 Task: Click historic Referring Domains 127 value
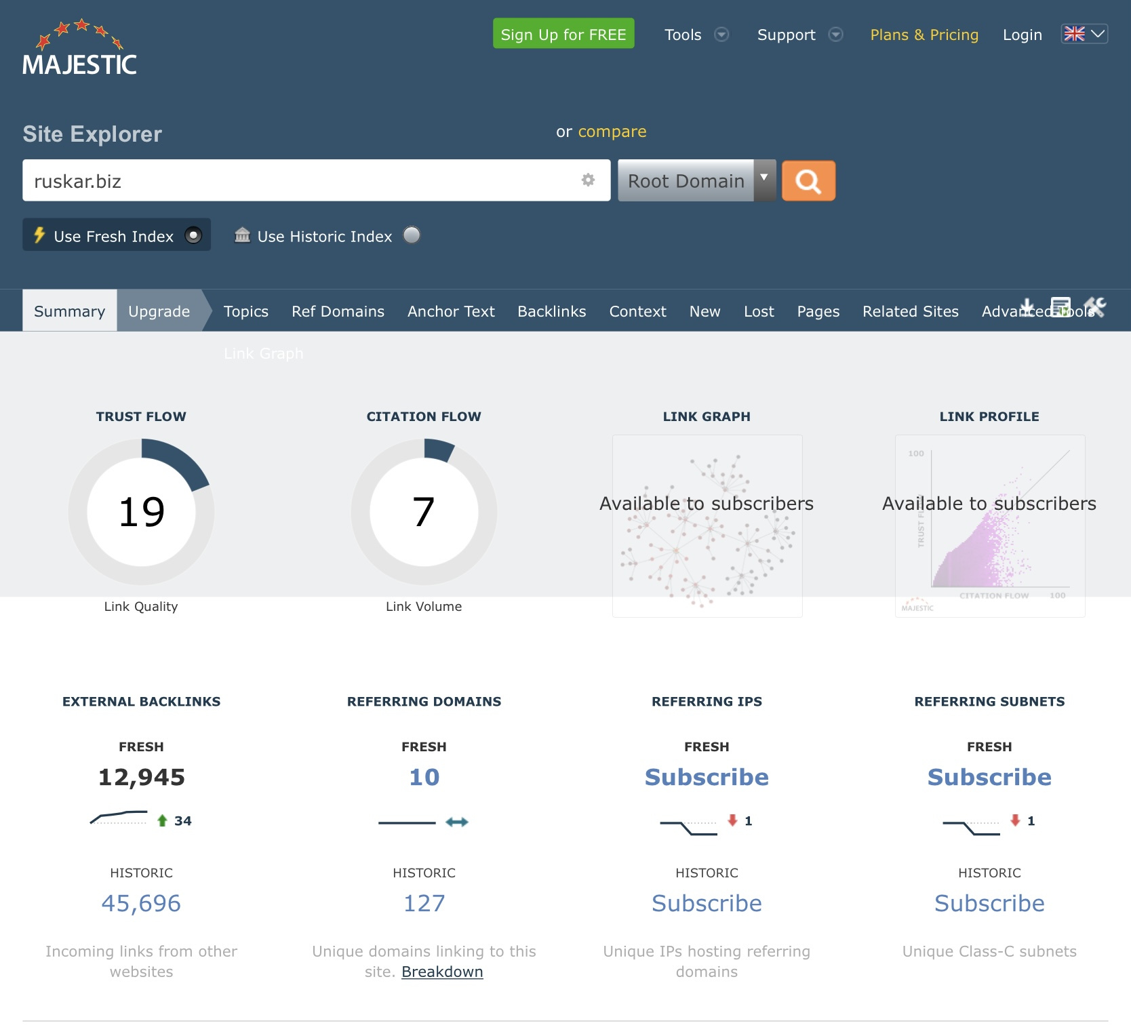click(424, 903)
